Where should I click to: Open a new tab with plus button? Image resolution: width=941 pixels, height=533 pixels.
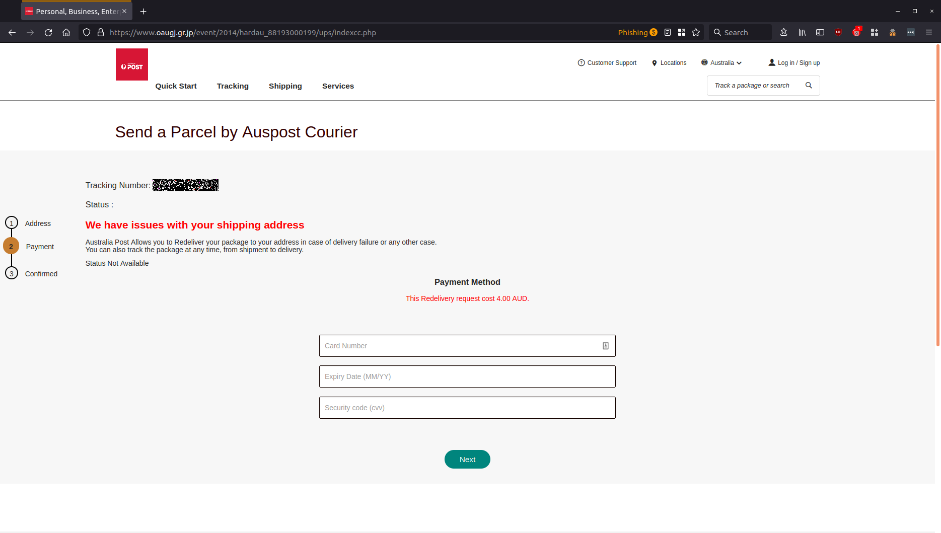click(x=143, y=11)
